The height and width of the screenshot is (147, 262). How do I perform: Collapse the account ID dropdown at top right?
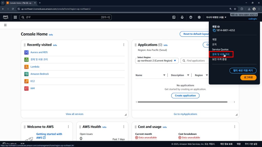244,15
